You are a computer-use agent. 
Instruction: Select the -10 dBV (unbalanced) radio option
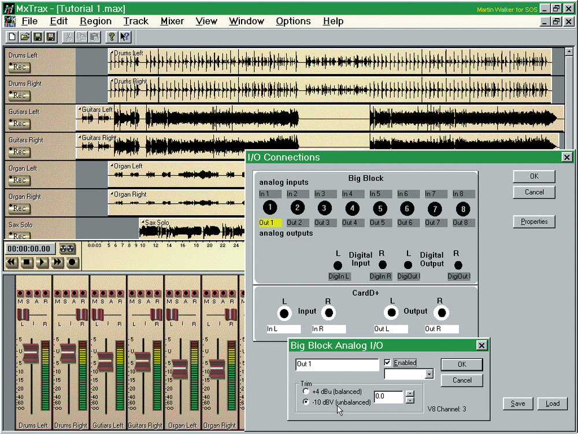point(306,402)
